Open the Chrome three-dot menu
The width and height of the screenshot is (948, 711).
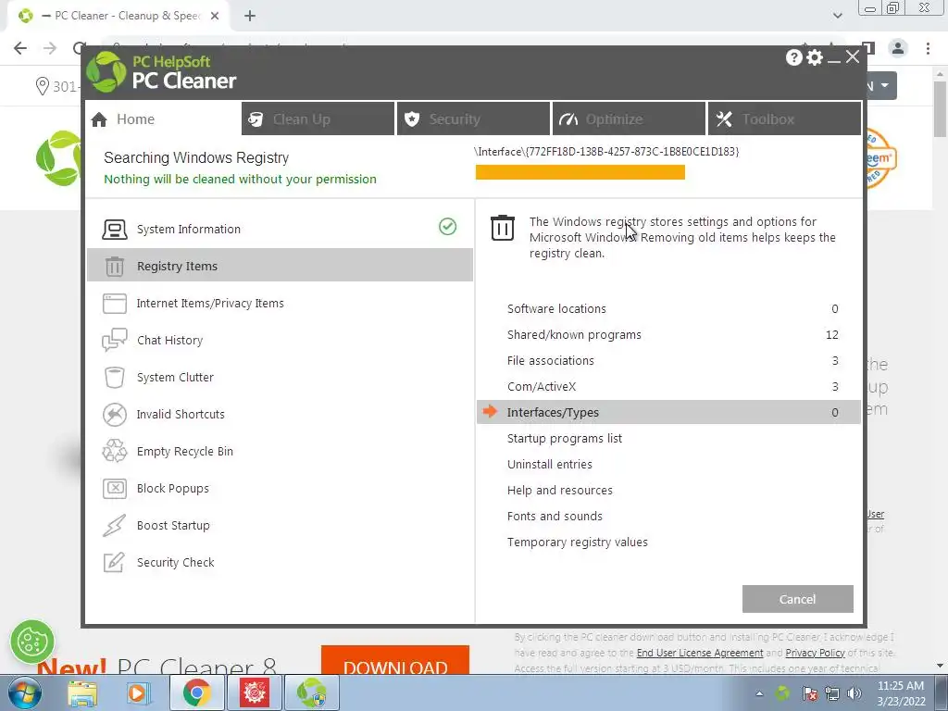pyautogui.click(x=928, y=48)
